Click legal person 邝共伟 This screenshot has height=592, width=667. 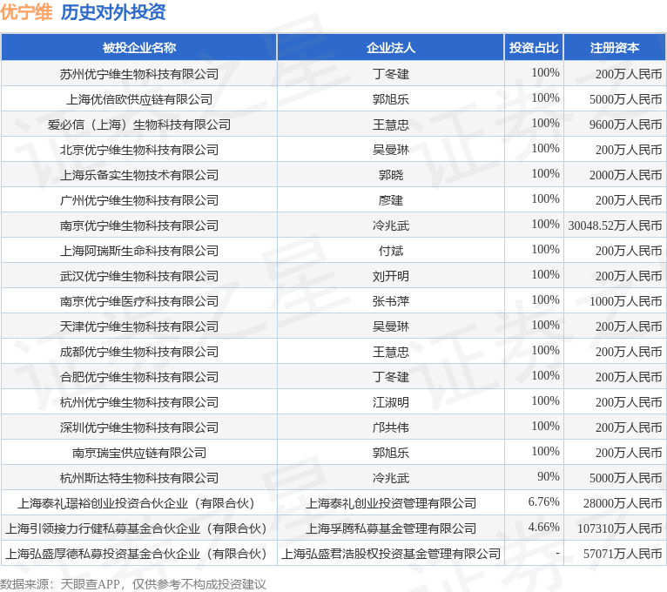point(390,427)
